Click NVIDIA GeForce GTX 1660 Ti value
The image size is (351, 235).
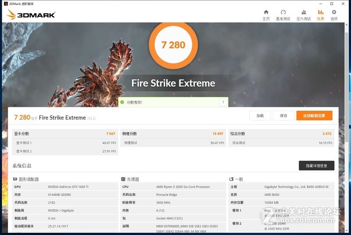tap(68, 187)
